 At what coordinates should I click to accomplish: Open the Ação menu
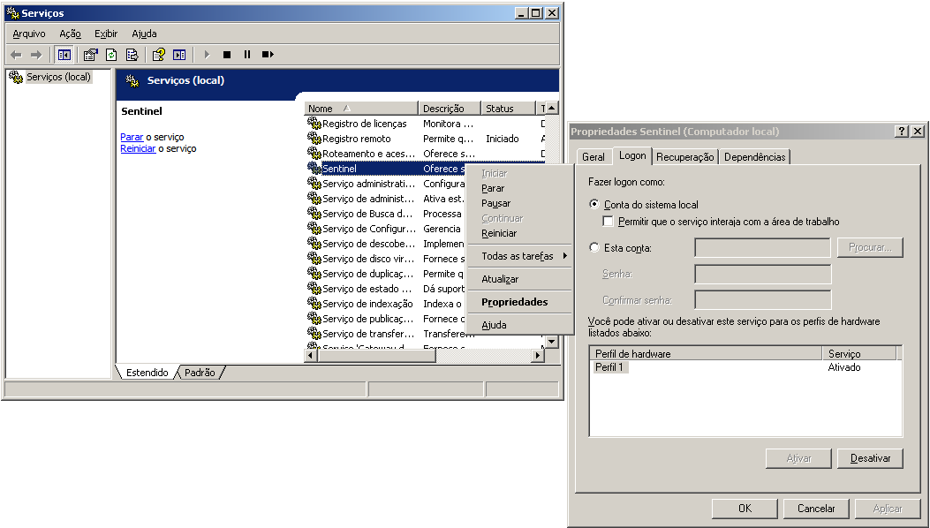70,34
